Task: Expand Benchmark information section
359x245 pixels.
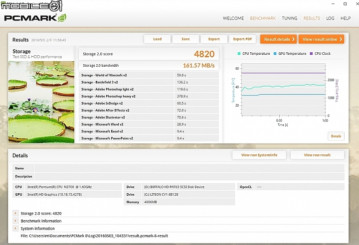Action: click(15, 221)
